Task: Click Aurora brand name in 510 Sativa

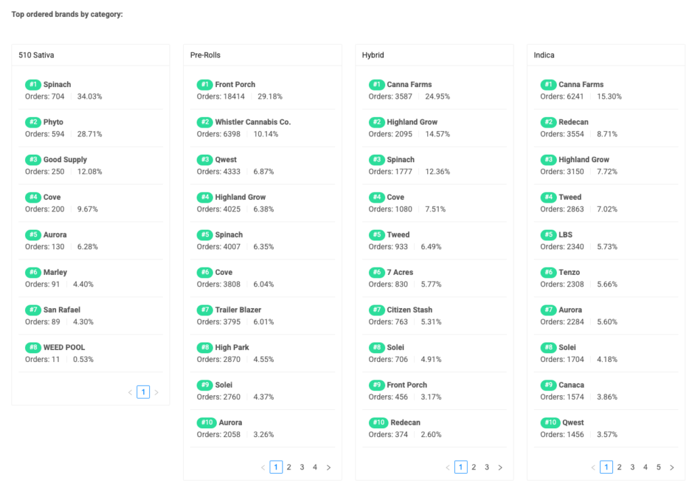Action: [55, 235]
